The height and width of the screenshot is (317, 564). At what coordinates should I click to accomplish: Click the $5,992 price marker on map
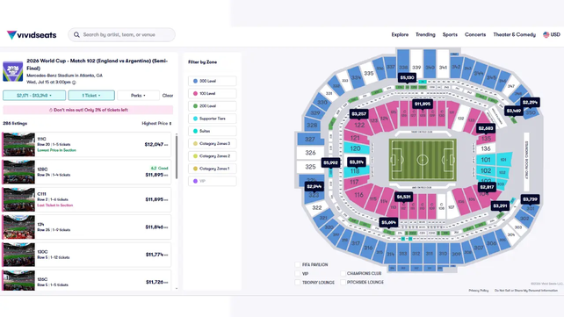tap(330, 162)
